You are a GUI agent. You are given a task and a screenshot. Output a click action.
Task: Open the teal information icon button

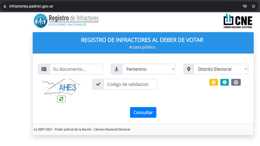coord(224,82)
